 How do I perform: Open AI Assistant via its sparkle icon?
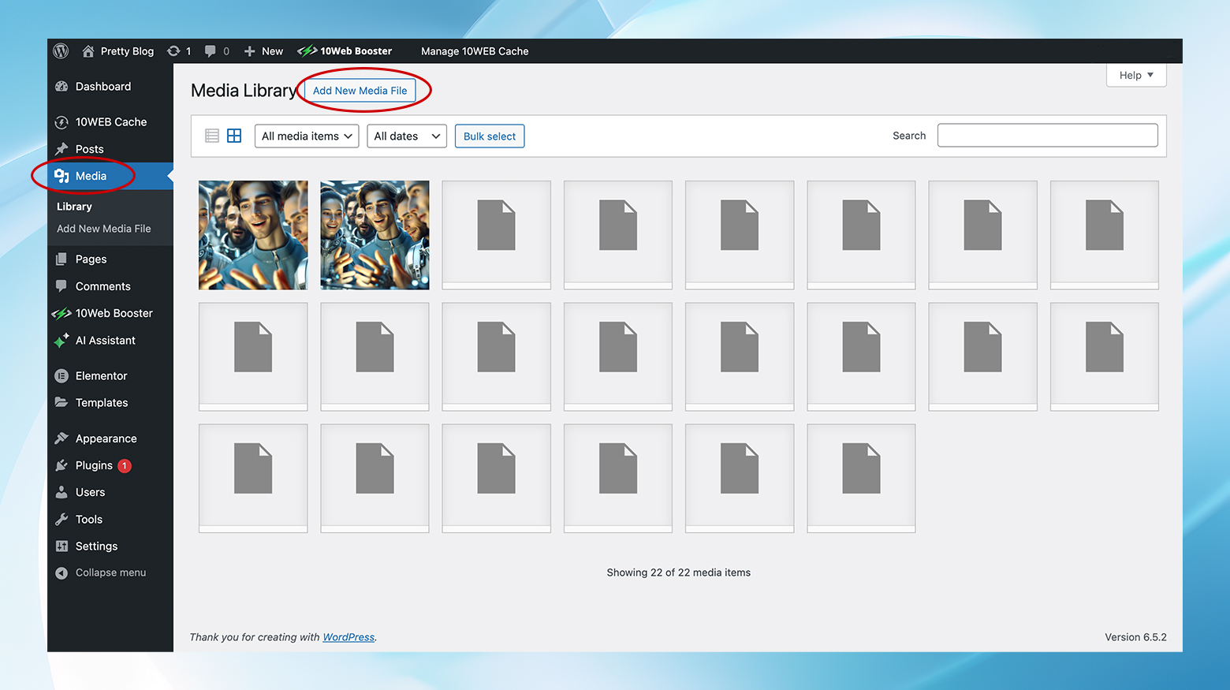coord(61,340)
